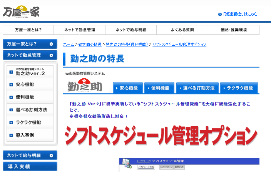Click 勤之助の特長(便利機能) breadcrumb link
This screenshot has height=172, width=271.
127,45
